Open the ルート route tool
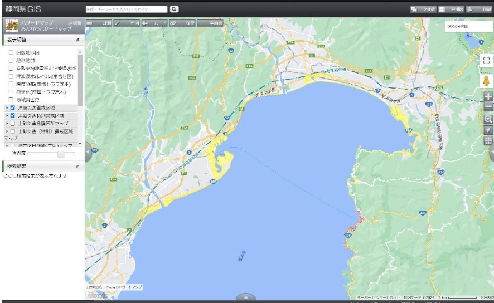Screen dimensions: 494x303 154,23
